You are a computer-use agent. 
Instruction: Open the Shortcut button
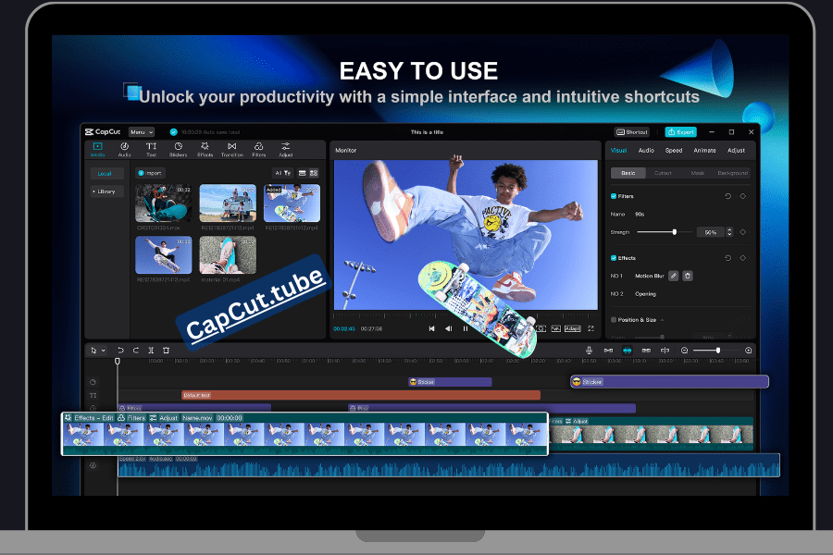(631, 132)
